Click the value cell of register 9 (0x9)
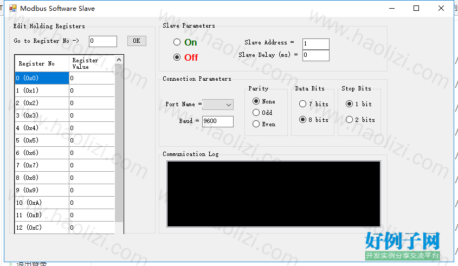 (x=92, y=190)
